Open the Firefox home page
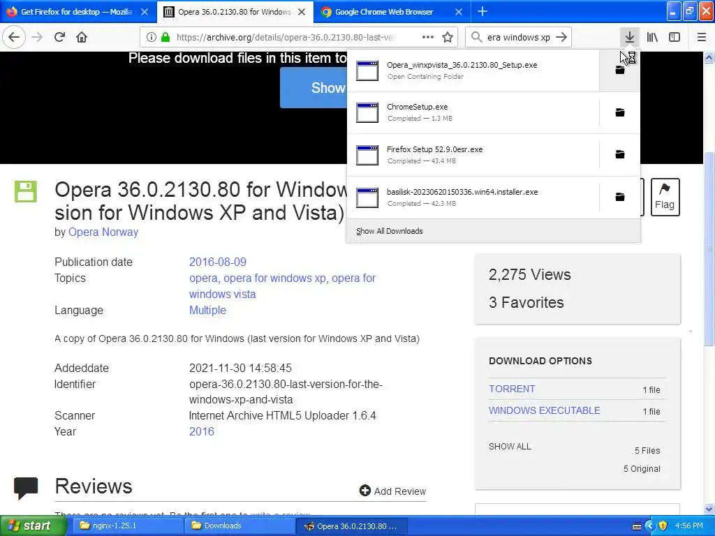This screenshot has width=715, height=536. pos(82,38)
